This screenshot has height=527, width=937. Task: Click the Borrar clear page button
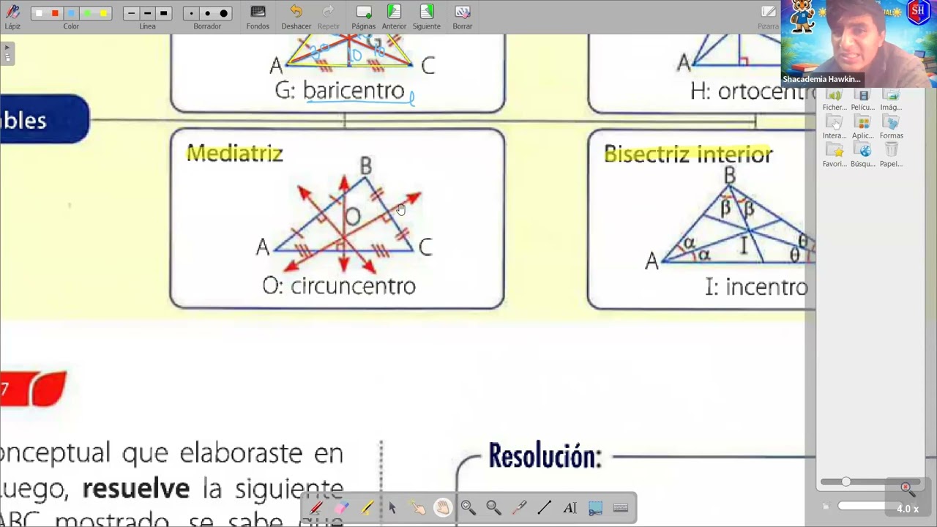click(x=462, y=16)
